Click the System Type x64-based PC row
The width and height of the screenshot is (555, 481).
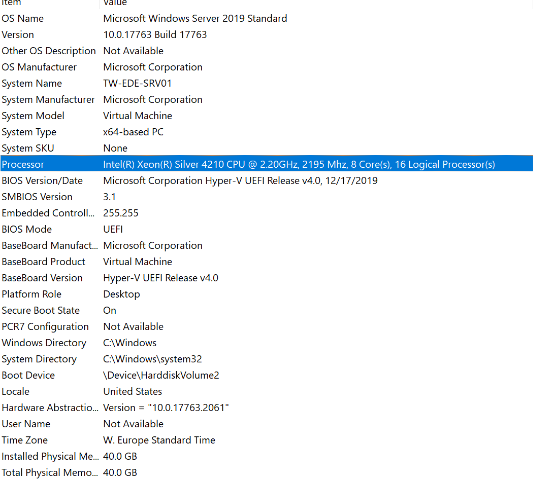click(133, 132)
